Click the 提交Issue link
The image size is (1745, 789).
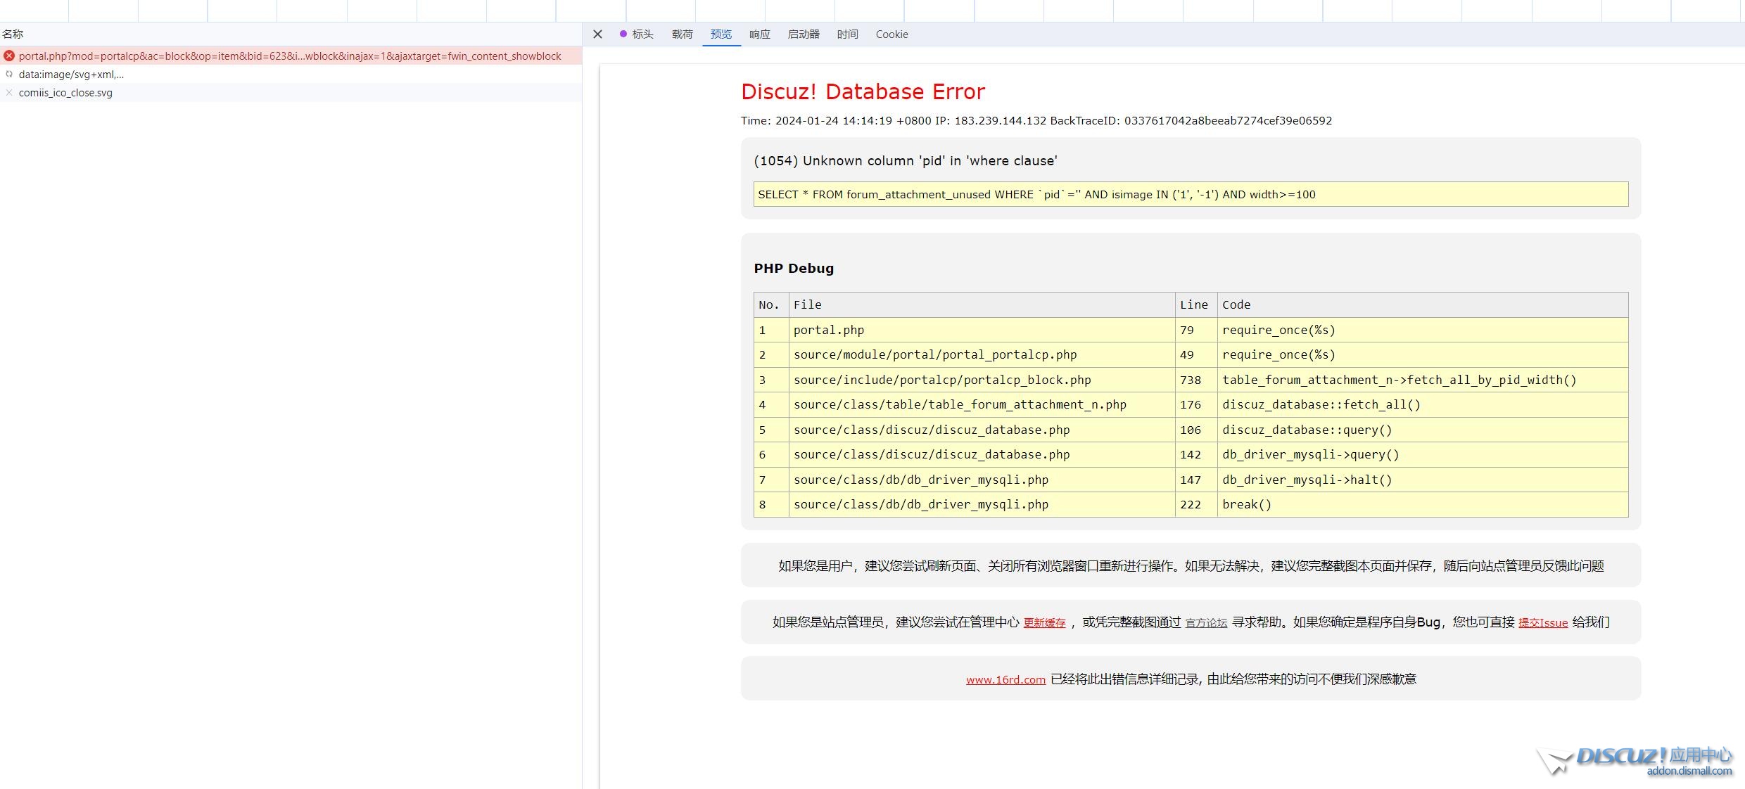pyautogui.click(x=1543, y=622)
